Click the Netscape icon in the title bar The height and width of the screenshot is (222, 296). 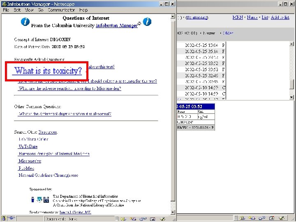click(4, 4)
